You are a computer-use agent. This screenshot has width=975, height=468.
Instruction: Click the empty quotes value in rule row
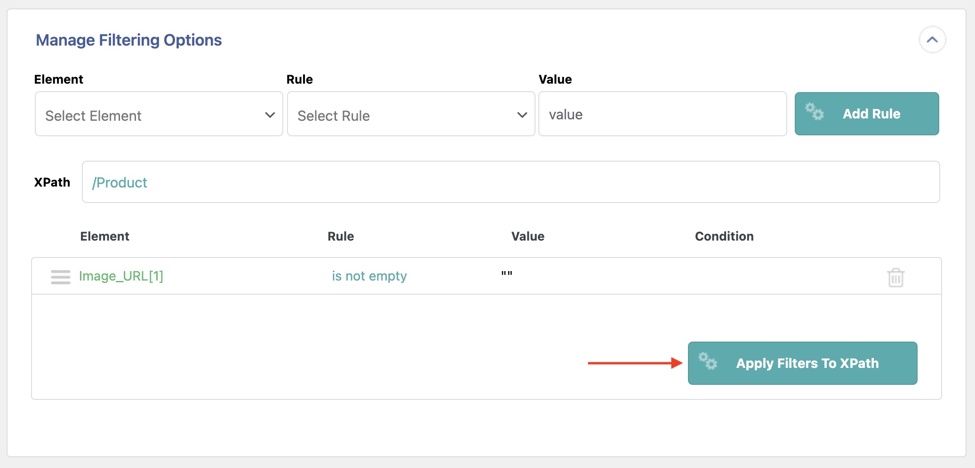506,274
